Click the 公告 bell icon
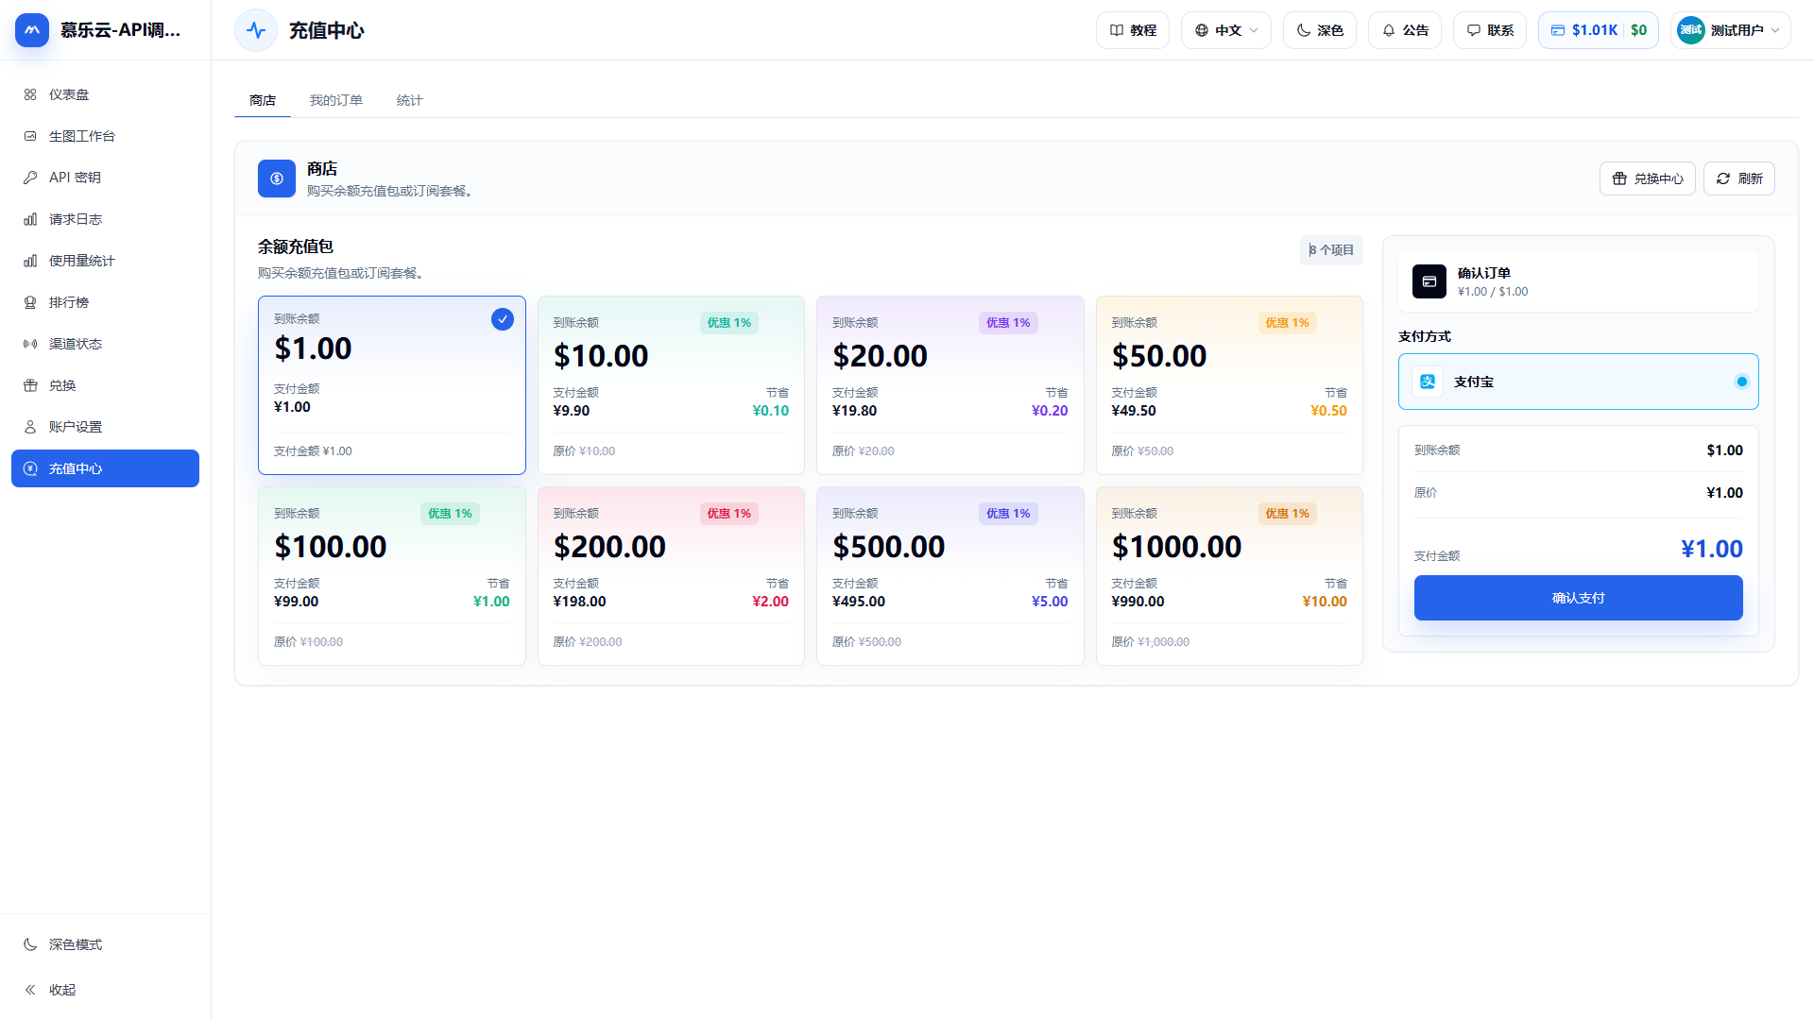Image resolution: width=1814 pixels, height=1020 pixels. pyautogui.click(x=1389, y=30)
